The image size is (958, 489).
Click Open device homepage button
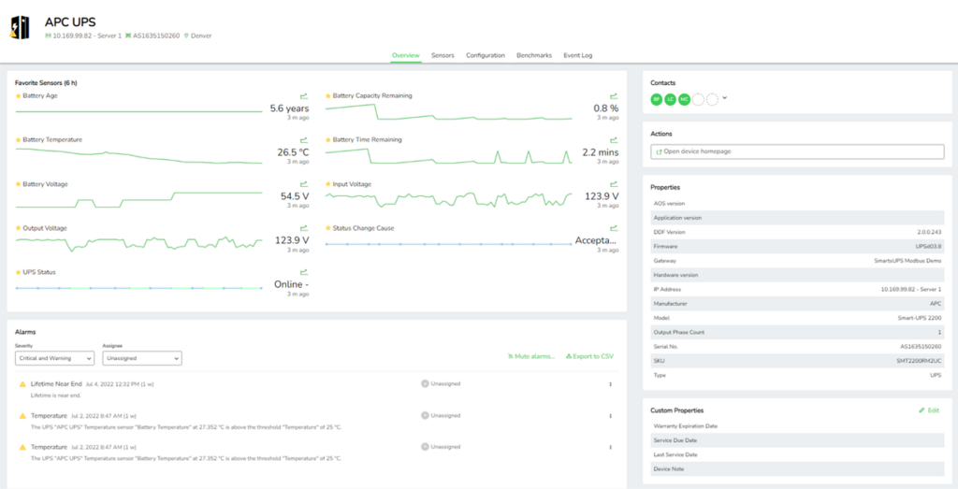(797, 151)
